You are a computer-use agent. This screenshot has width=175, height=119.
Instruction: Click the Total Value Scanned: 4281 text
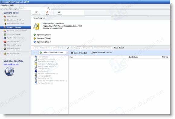(x=52, y=28)
